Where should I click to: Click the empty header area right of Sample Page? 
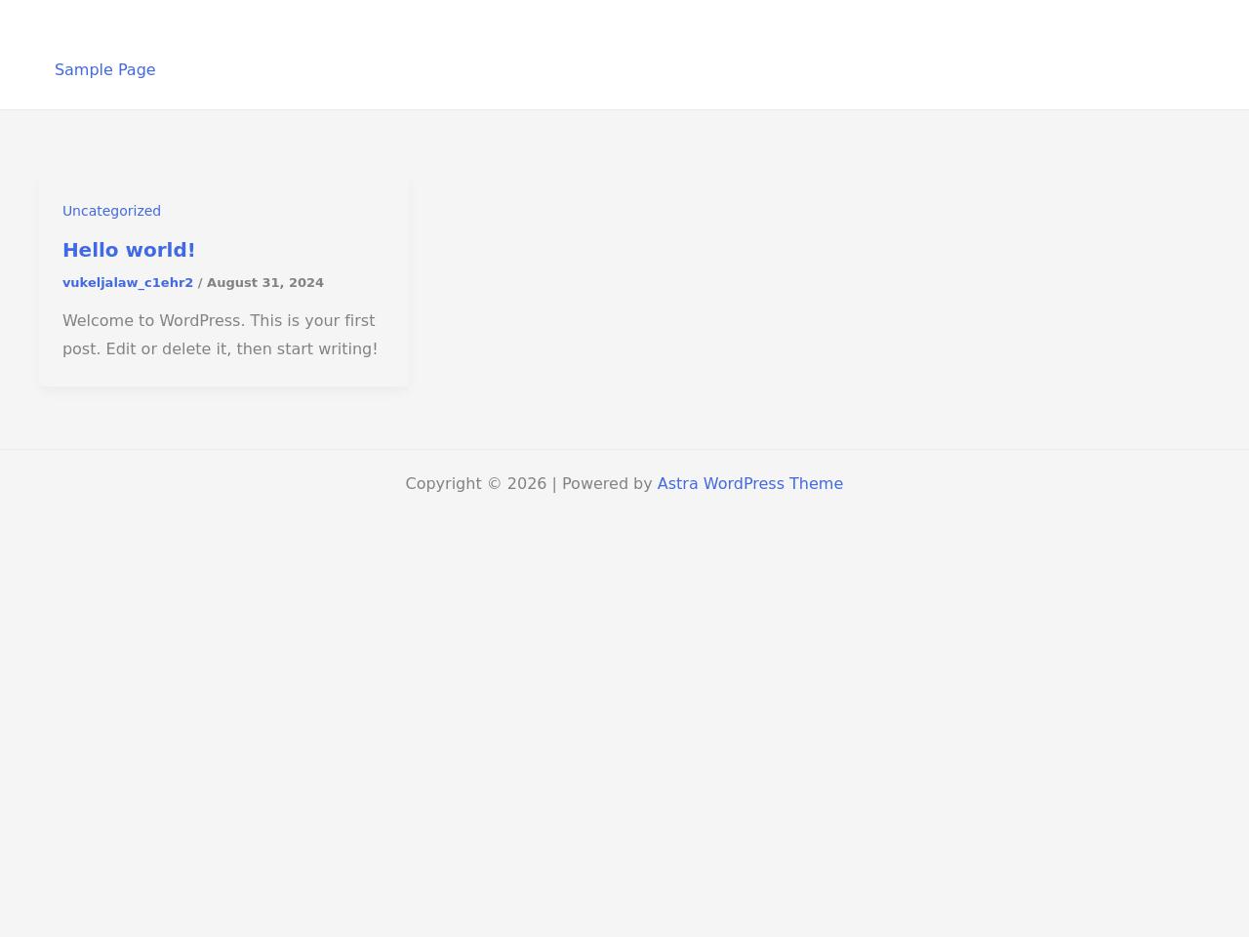(683, 59)
